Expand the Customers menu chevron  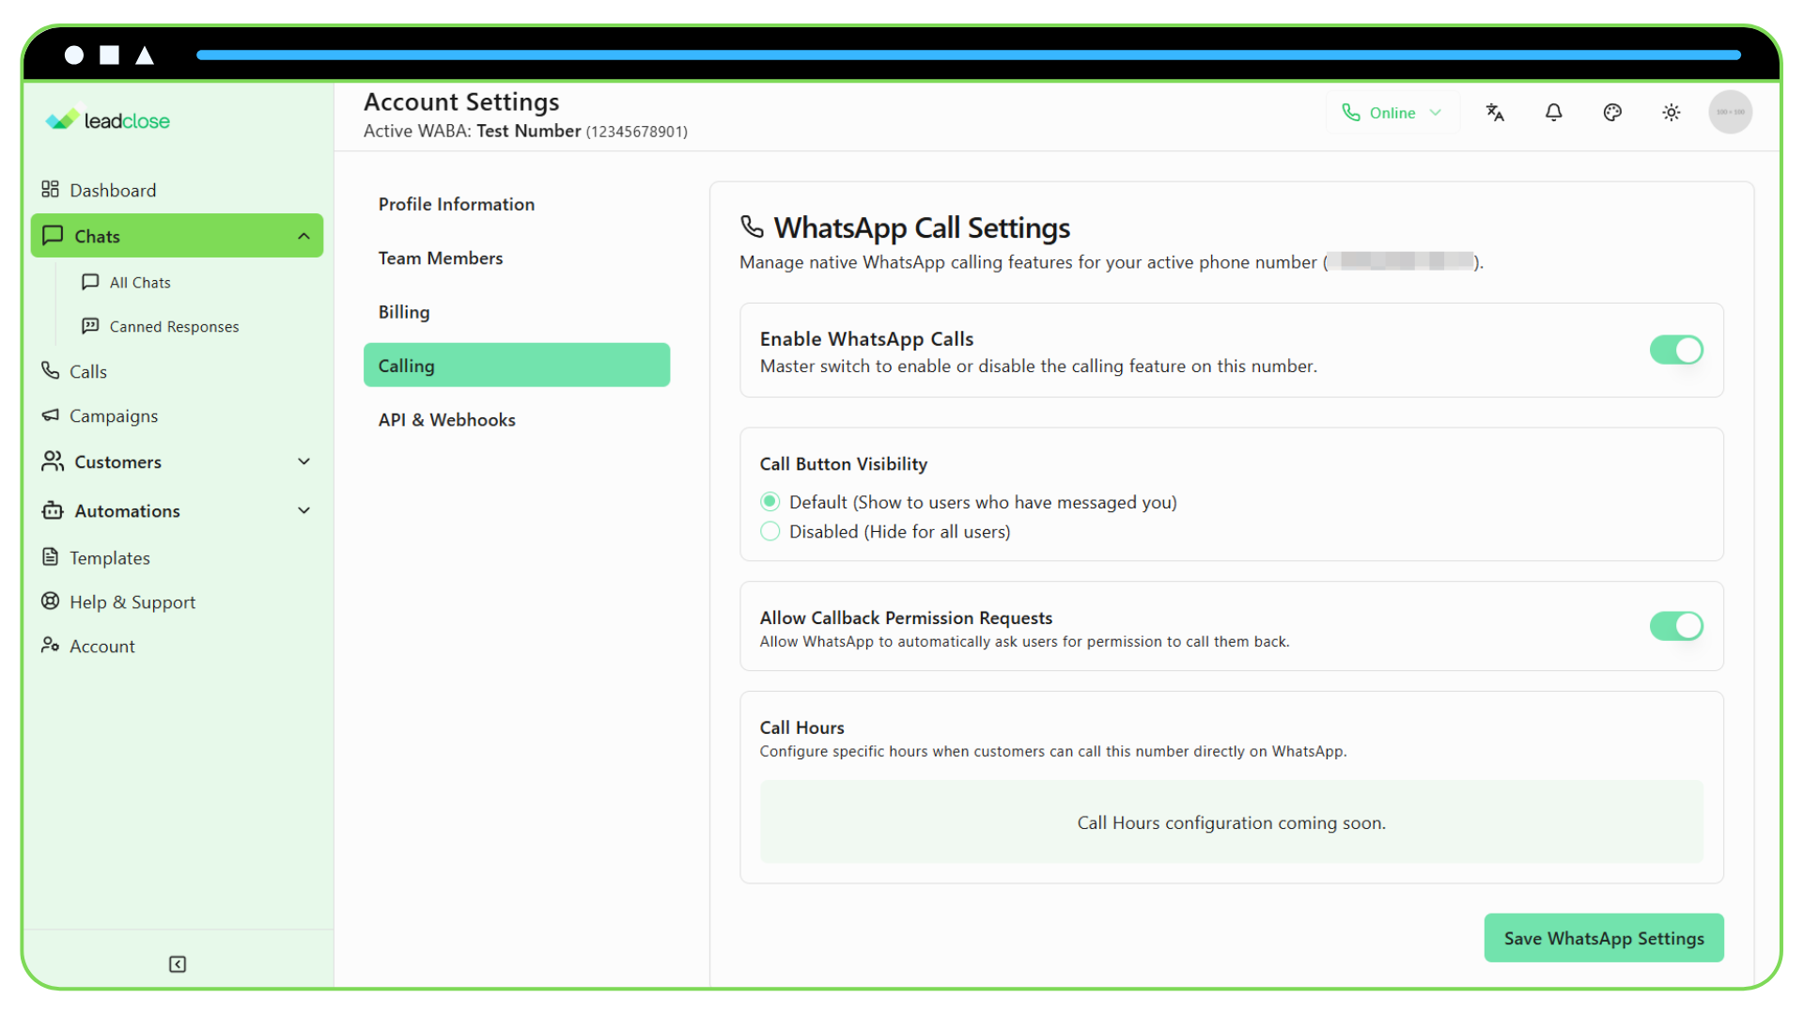(303, 461)
